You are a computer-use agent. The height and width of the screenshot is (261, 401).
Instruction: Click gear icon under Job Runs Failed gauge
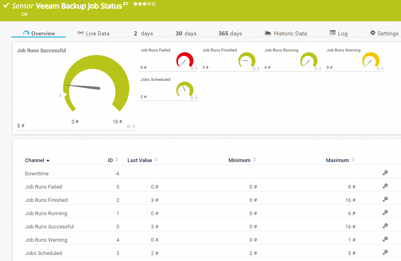[x=192, y=69]
